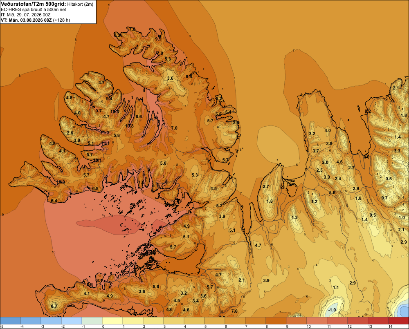Select the 6.4 temperature label
This screenshot has width=409, height=329.
click(54, 201)
